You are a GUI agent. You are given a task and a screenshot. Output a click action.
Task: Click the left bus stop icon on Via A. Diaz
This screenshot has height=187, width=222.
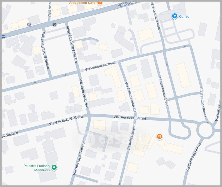(29, 25)
